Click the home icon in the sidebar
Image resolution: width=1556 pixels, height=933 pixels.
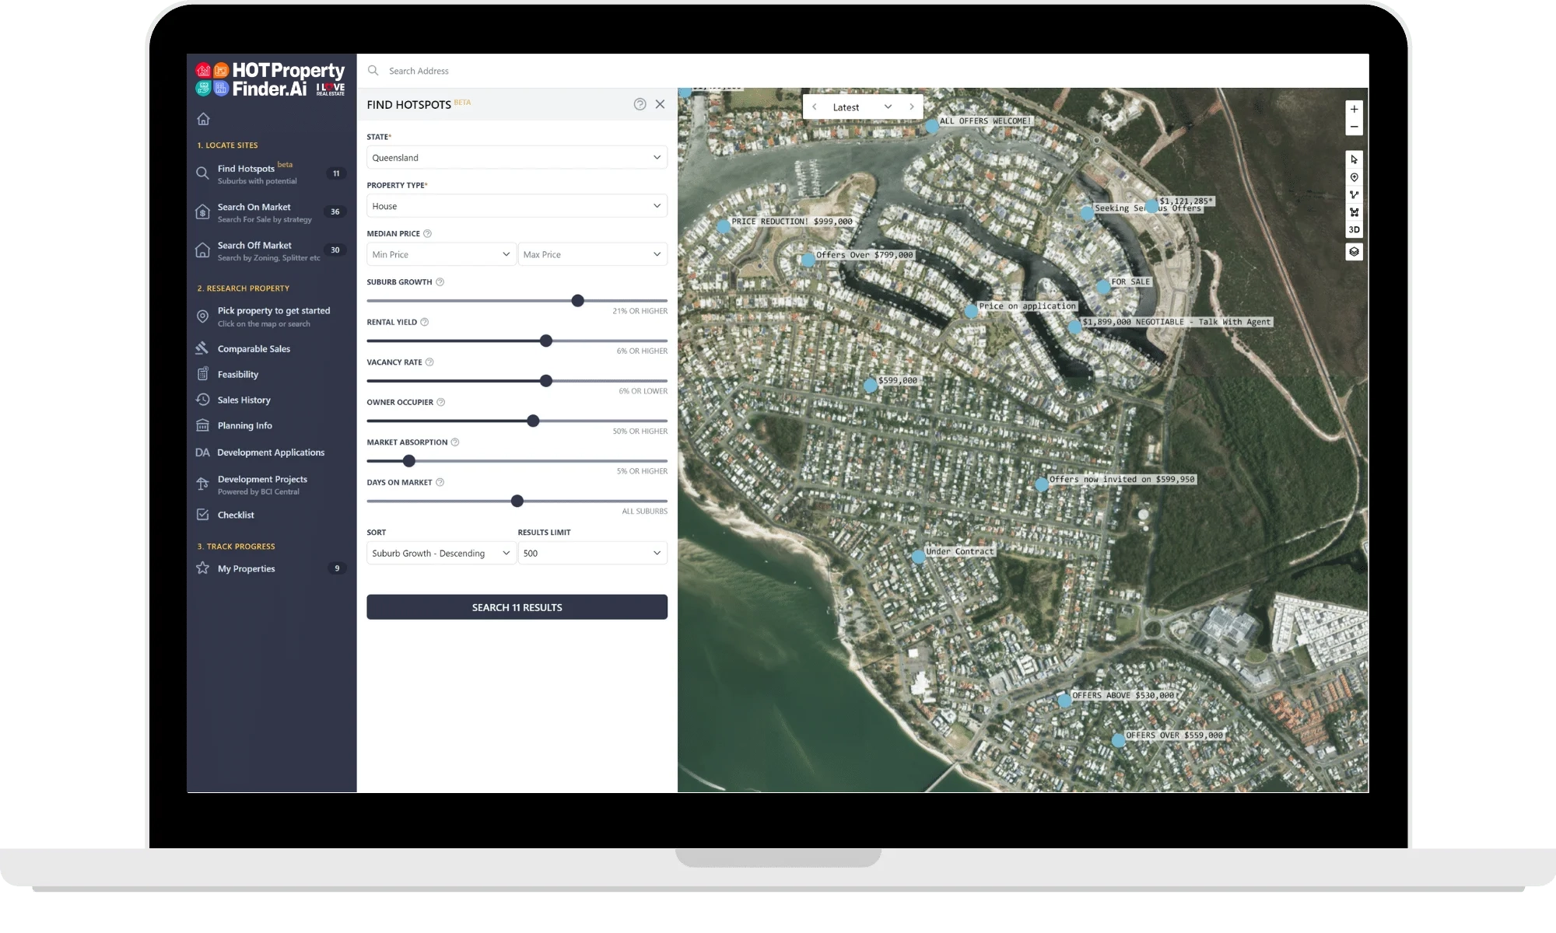click(x=203, y=119)
